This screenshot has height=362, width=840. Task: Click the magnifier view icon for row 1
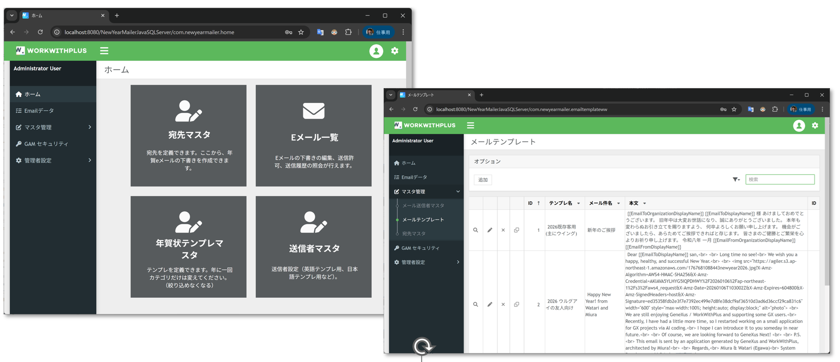475,230
